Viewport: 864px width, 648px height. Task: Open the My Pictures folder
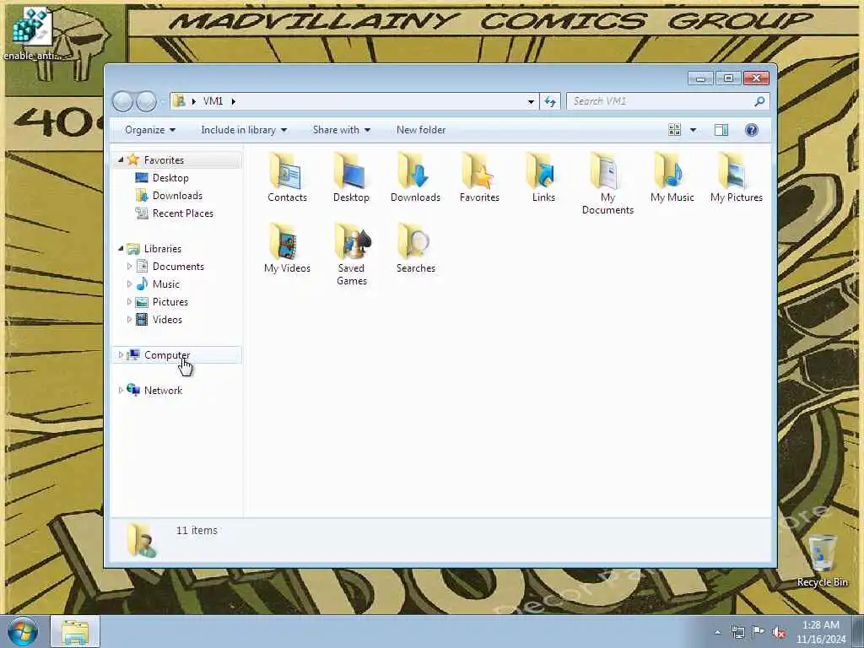[736, 177]
